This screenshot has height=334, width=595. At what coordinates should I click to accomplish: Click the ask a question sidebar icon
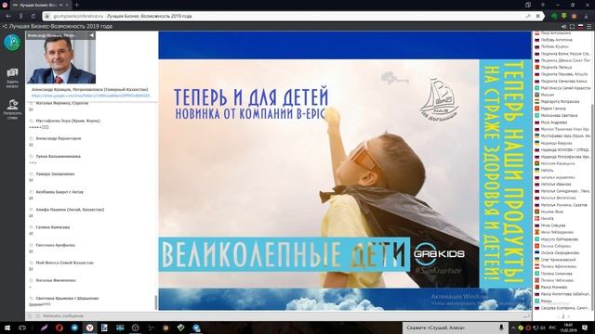pos(12,77)
